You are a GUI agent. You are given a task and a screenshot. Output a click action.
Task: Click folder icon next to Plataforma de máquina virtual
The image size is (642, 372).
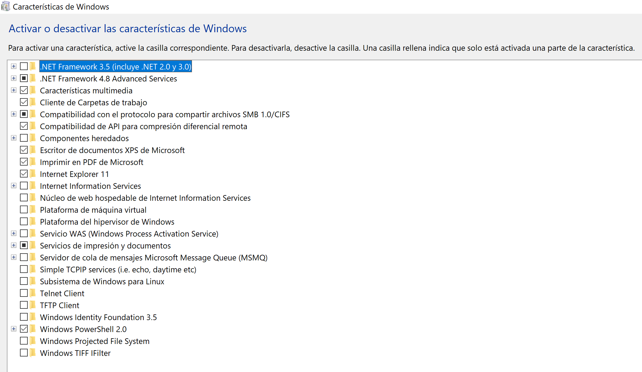pyautogui.click(x=33, y=210)
